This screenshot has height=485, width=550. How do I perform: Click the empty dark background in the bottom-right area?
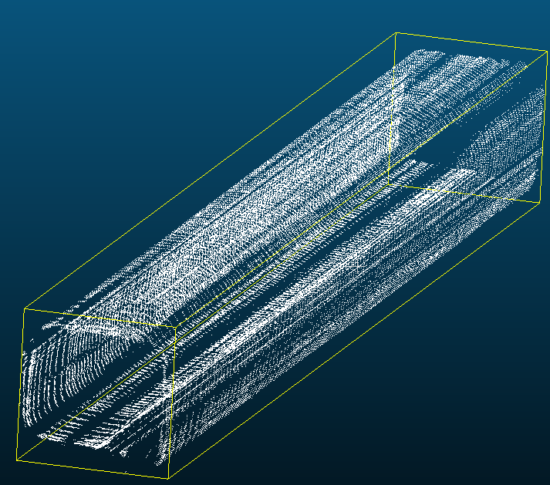pos(463,416)
